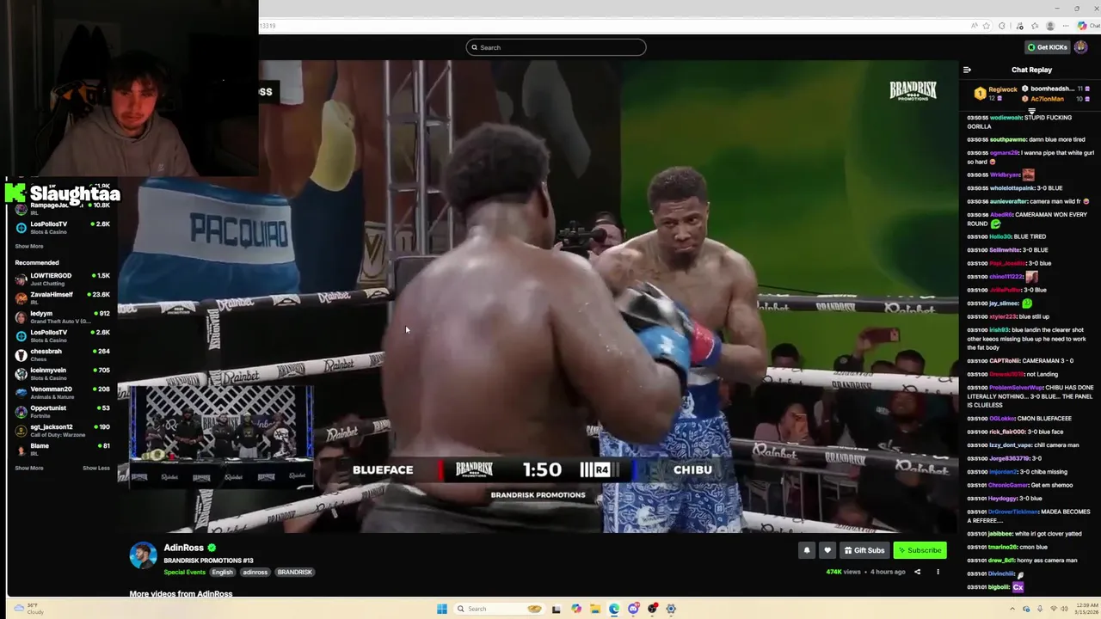Open Opportunist recommended channel
This screenshot has width=1101, height=619.
pos(63,411)
